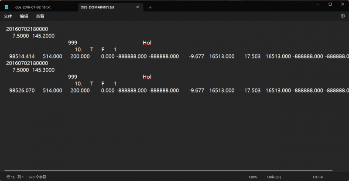The width and height of the screenshot is (349, 181).
Task: Click the 670 个字符 character count
Action: (x=38, y=177)
